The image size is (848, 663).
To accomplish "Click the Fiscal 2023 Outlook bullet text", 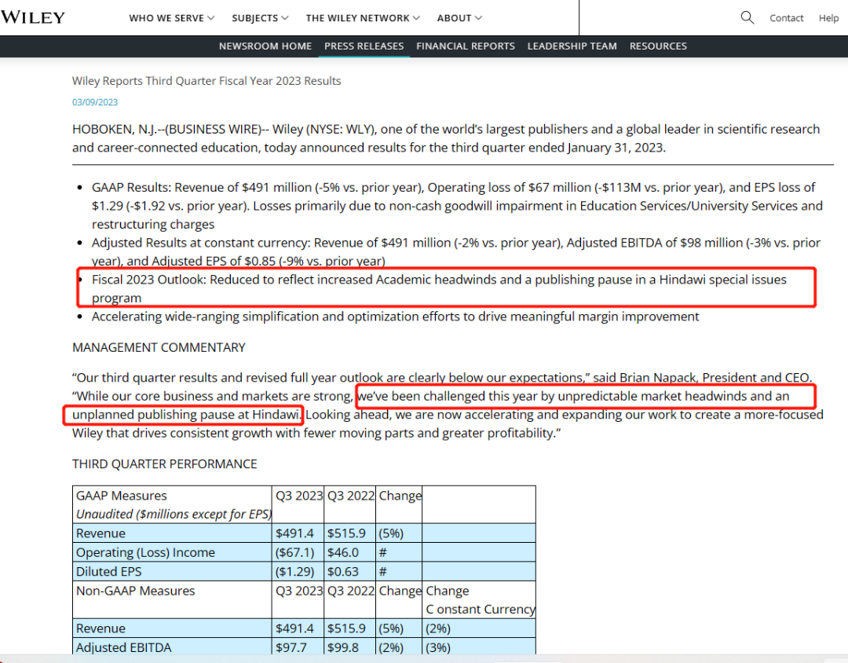I will (x=439, y=288).
